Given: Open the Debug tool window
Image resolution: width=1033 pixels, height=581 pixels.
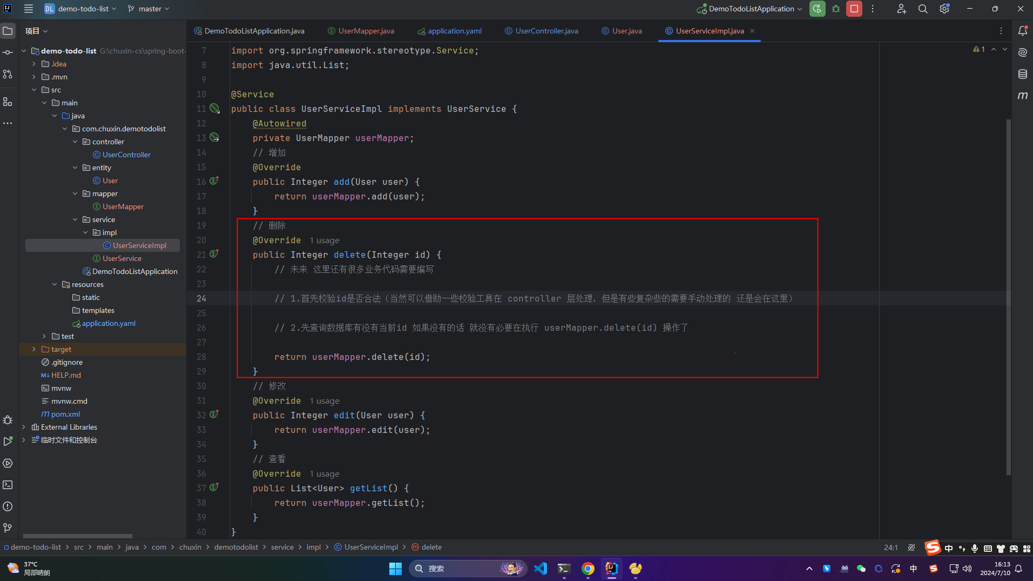Looking at the screenshot, I should click(x=8, y=420).
